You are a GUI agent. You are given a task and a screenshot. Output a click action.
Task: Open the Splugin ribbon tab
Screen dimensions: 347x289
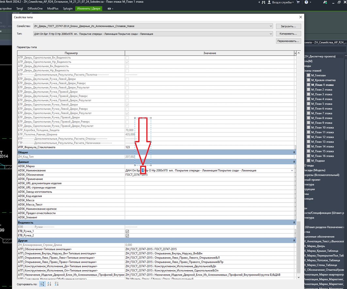pos(68,9)
